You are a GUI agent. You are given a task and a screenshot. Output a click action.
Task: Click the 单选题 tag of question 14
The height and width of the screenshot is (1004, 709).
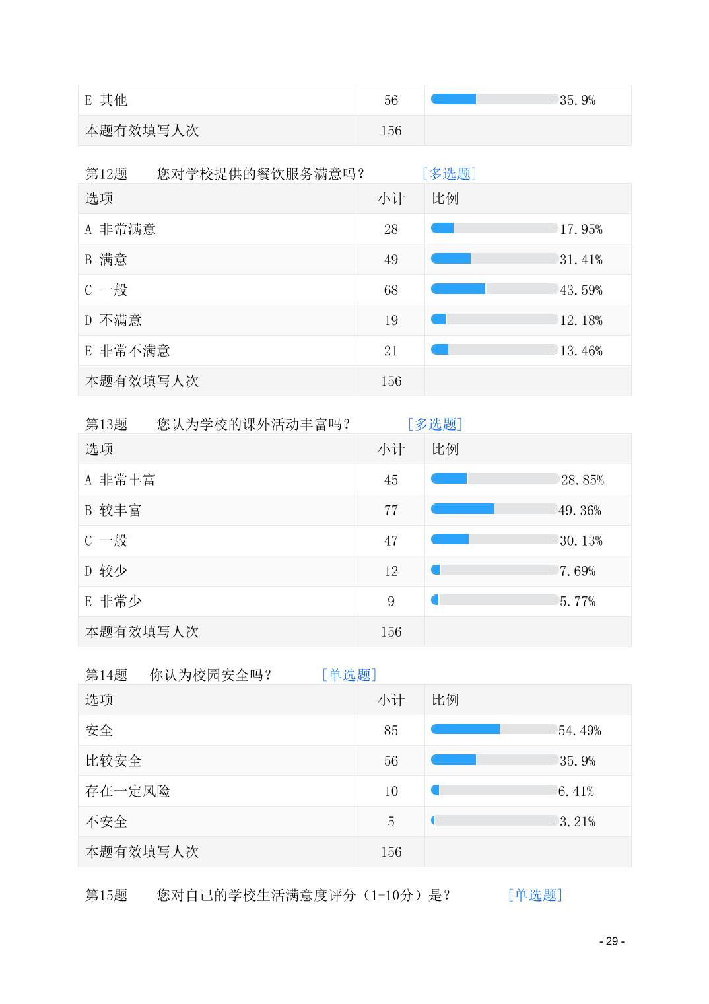349,675
